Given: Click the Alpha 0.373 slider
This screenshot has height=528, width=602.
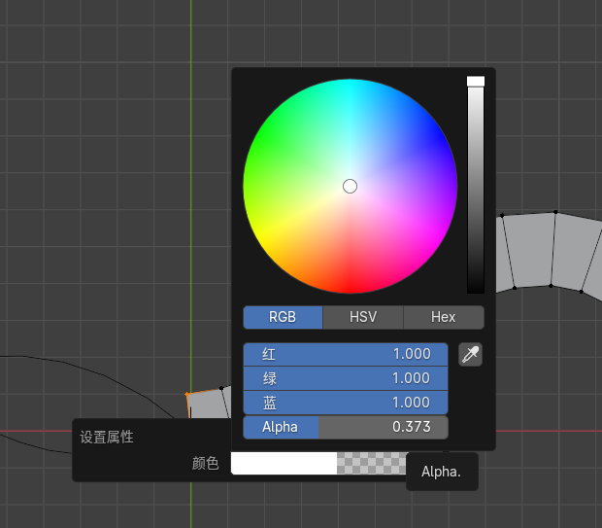Looking at the screenshot, I should 346,427.
